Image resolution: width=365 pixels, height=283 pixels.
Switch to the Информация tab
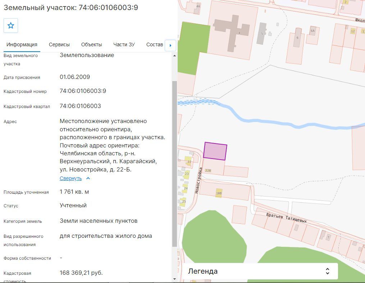pyautogui.click(x=22, y=44)
